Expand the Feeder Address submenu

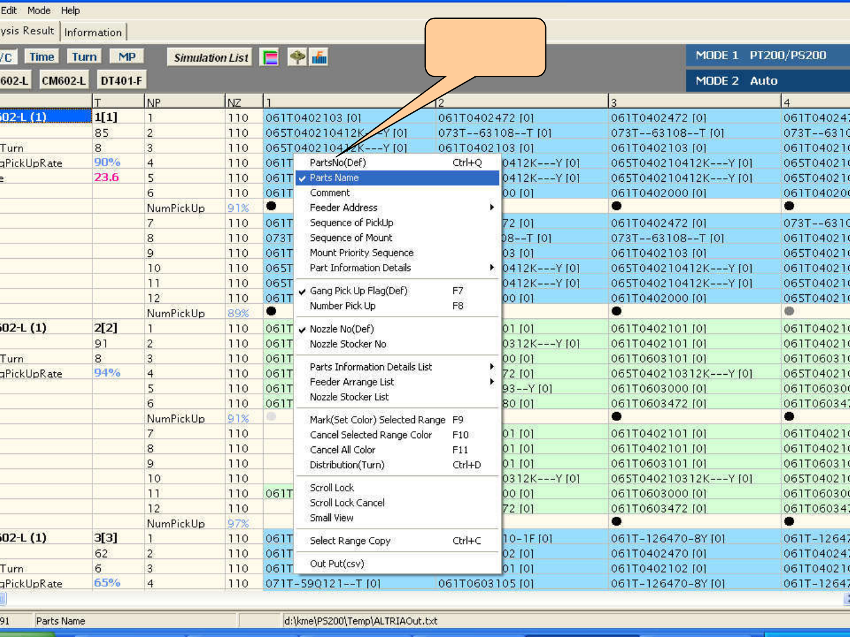(x=344, y=208)
